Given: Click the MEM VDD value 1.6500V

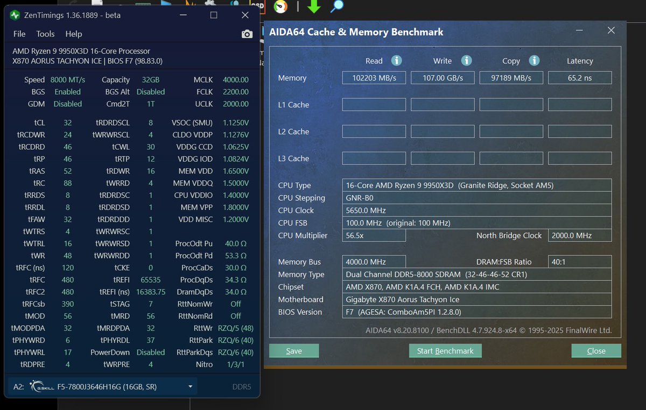Looking at the screenshot, I should tap(236, 171).
